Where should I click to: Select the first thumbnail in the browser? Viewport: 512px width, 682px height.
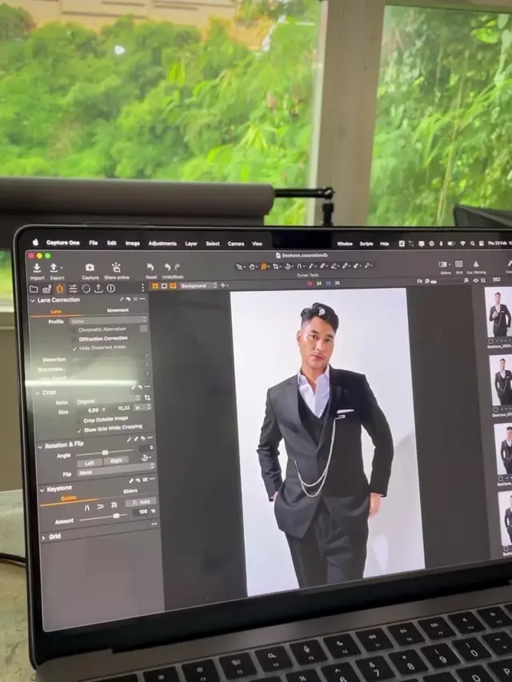tap(499, 313)
